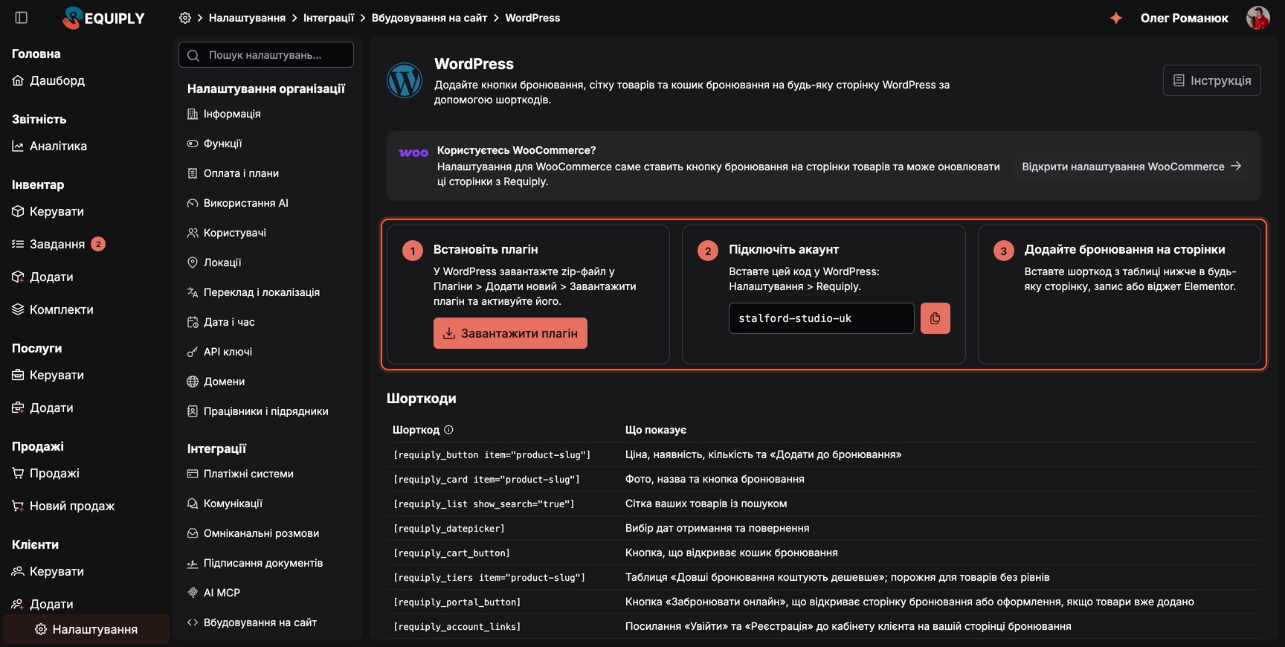This screenshot has width=1285, height=647.
Task: Open API ключі settings
Action: click(x=219, y=352)
